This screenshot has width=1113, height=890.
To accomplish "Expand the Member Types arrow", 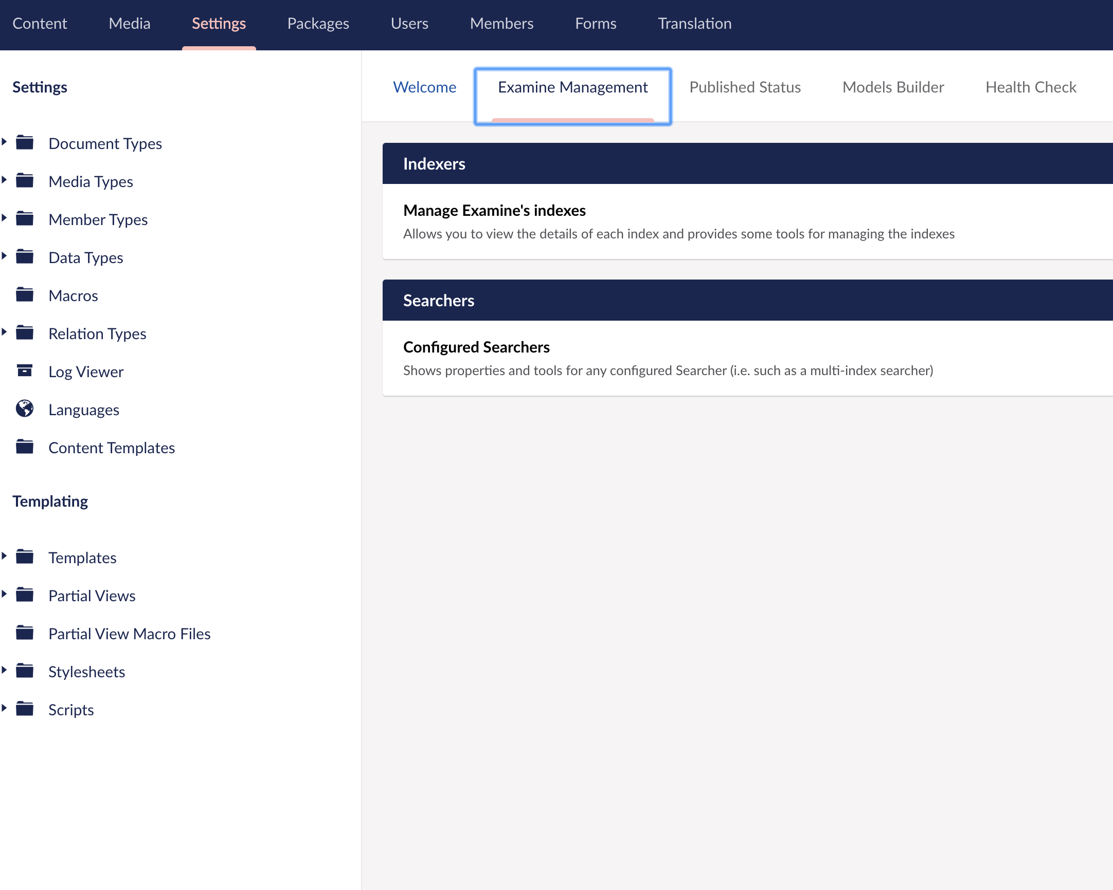I will [4, 218].
